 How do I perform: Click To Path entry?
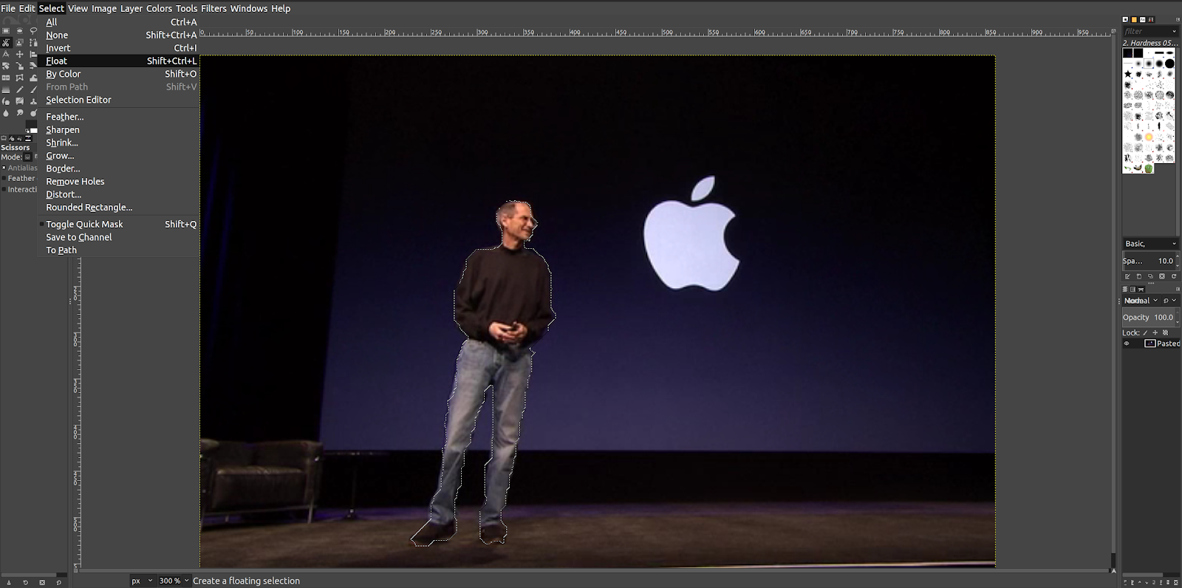[x=118, y=250]
